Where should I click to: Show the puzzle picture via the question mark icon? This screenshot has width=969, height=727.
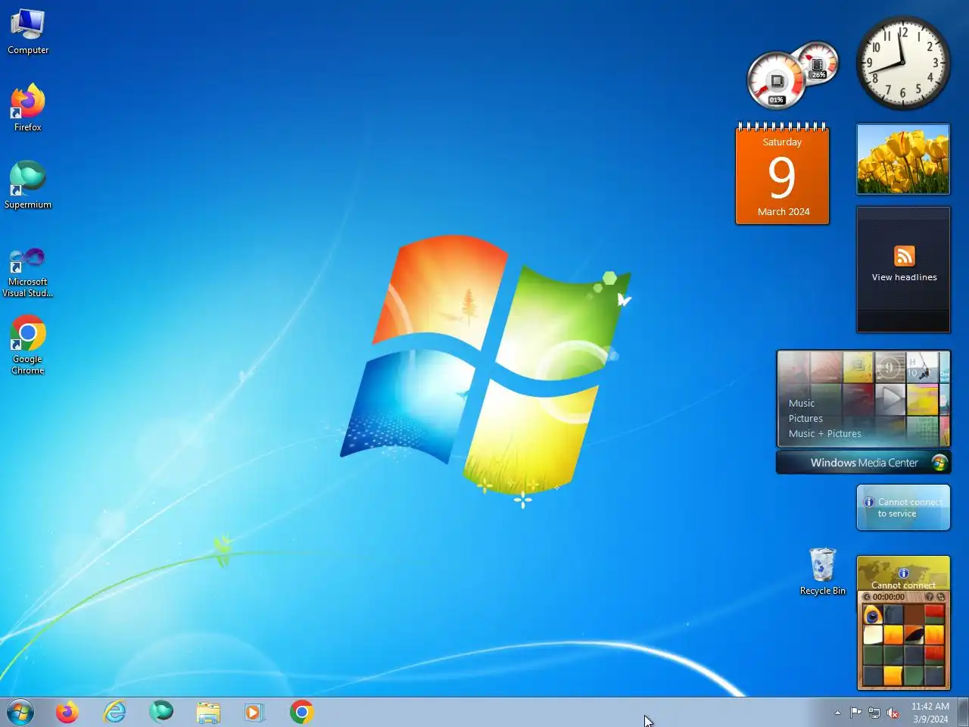(x=929, y=597)
